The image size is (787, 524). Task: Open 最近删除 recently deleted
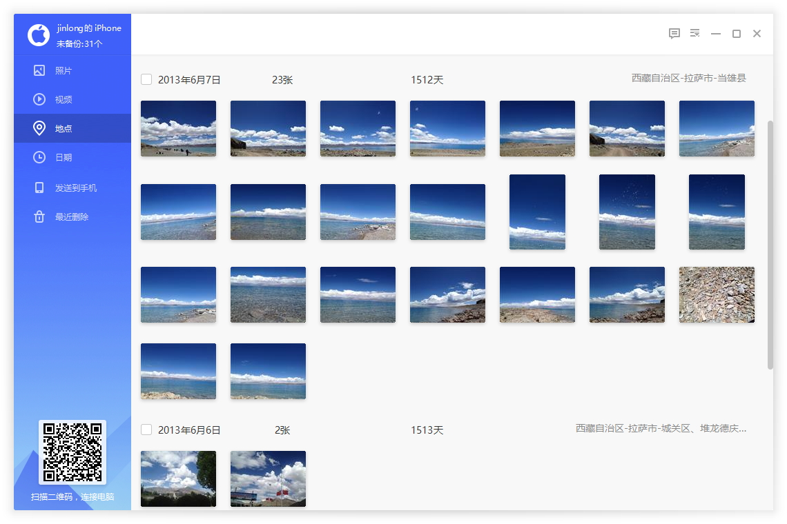click(72, 216)
